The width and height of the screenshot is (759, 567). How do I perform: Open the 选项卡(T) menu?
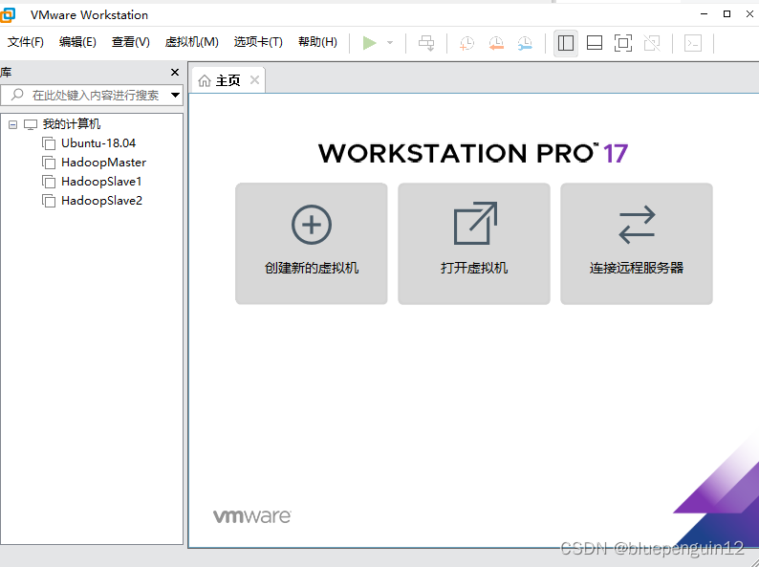click(258, 42)
